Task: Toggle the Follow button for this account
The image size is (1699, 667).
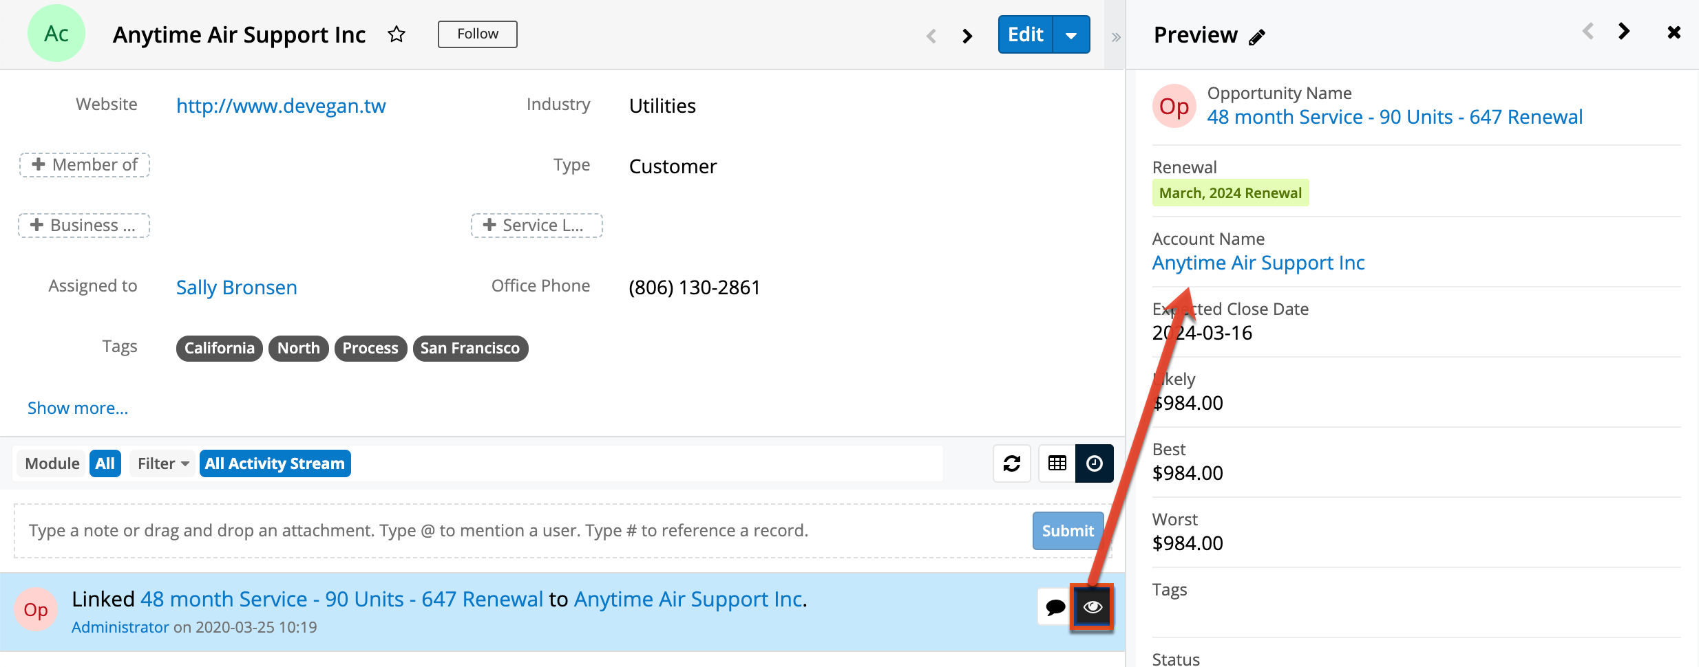Action: (x=477, y=34)
